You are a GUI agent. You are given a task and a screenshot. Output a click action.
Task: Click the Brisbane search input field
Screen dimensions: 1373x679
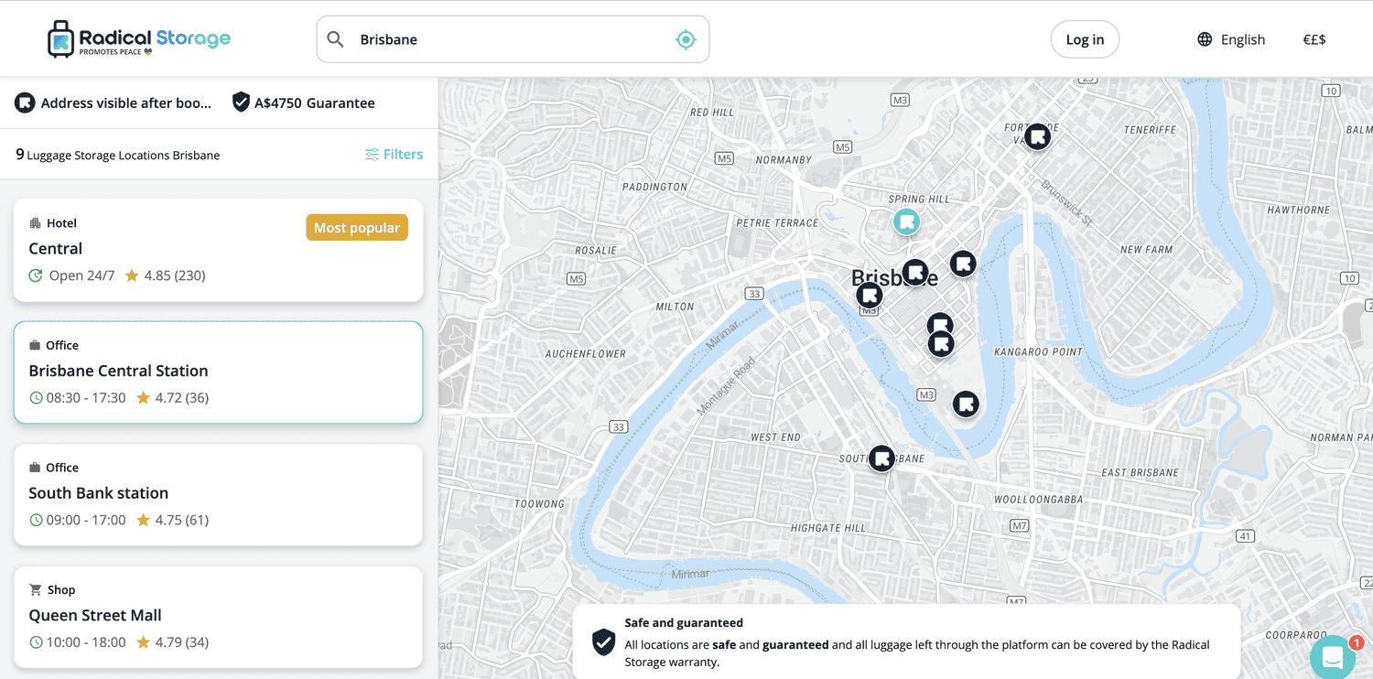[x=513, y=39]
